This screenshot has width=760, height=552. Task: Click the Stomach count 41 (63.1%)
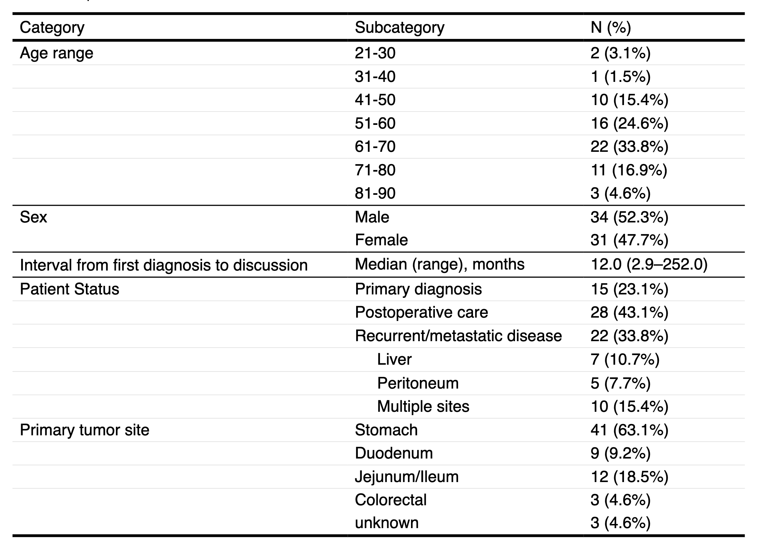[x=629, y=430]
